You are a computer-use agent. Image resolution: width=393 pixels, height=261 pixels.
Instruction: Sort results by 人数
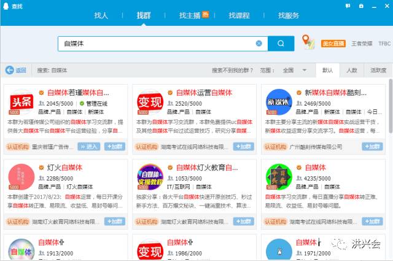(x=352, y=70)
